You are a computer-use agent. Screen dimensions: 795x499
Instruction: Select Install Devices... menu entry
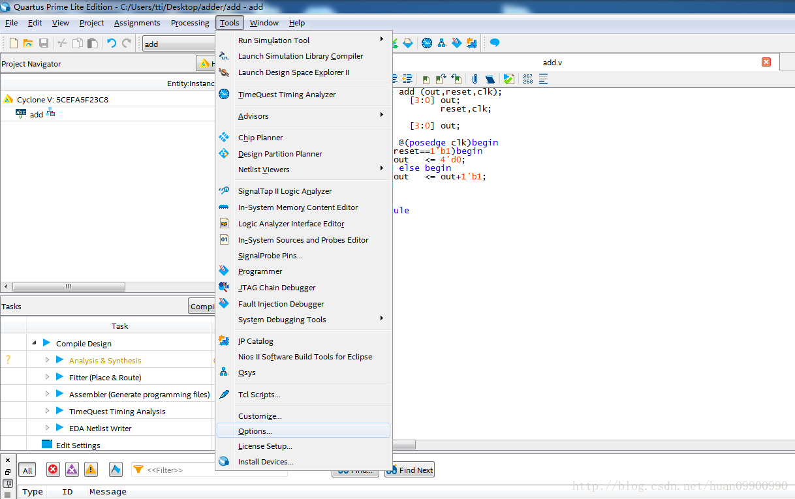pyautogui.click(x=304, y=461)
